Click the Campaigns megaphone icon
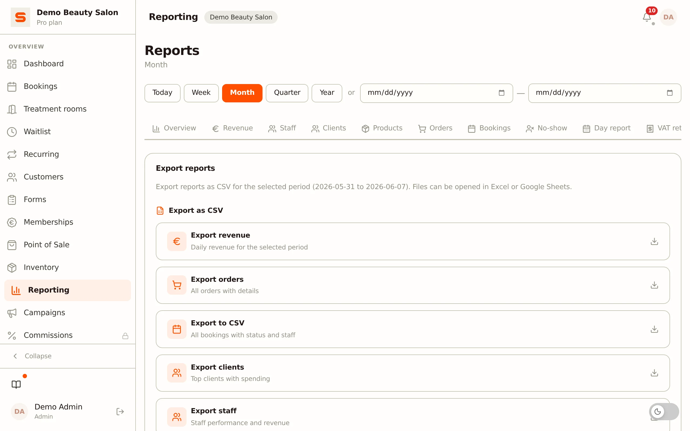 [12, 313]
